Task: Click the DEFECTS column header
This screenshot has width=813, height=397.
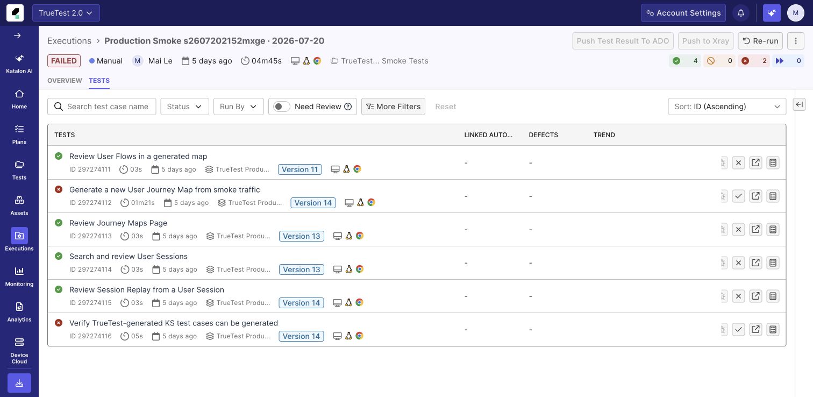Action: [544, 135]
